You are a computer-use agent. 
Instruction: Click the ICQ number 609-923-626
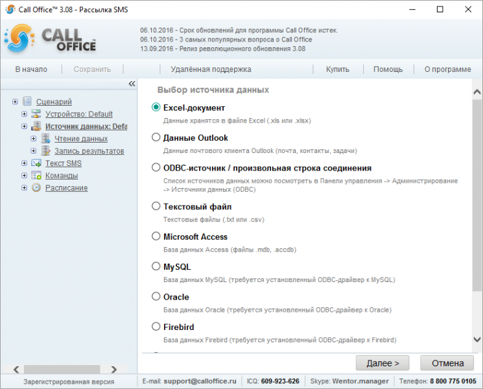(280, 381)
